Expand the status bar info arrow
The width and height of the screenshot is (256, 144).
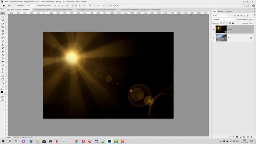pyautogui.click(x=36, y=138)
